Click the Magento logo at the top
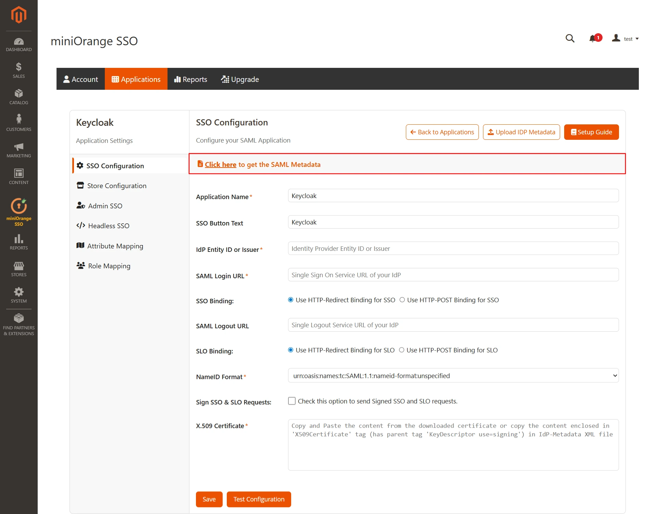 pyautogui.click(x=18, y=14)
